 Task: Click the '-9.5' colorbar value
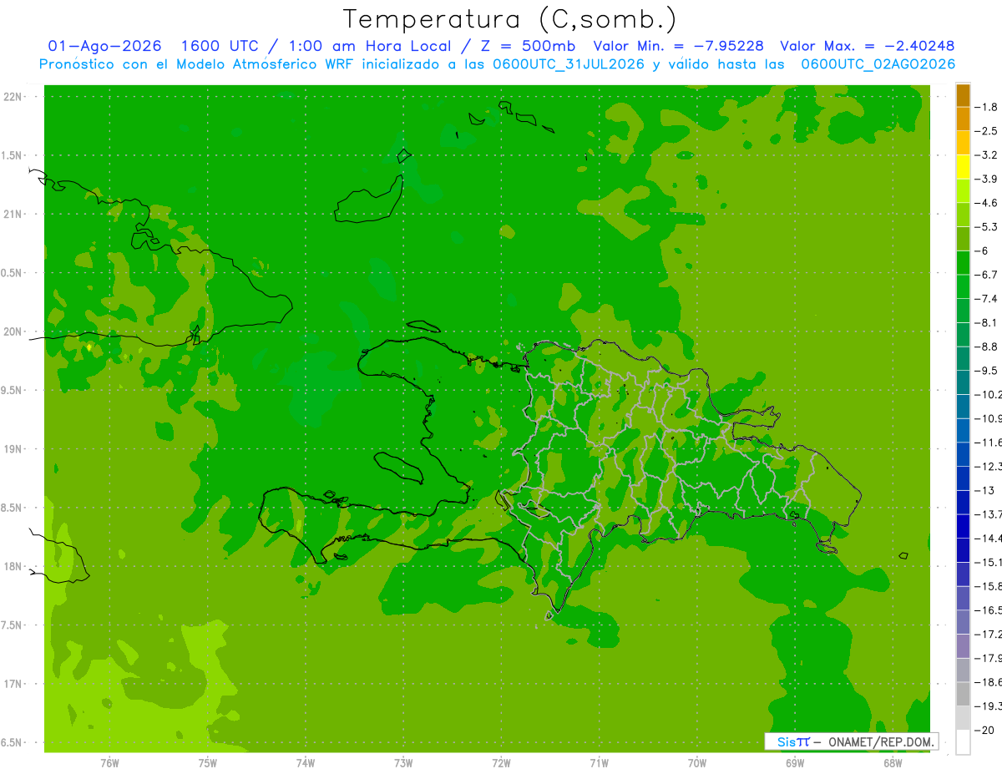[x=987, y=371]
